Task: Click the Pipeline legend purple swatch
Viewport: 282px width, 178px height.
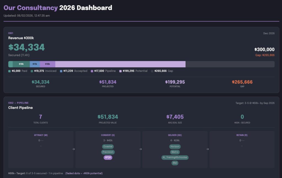Action: pyautogui.click(x=92, y=71)
